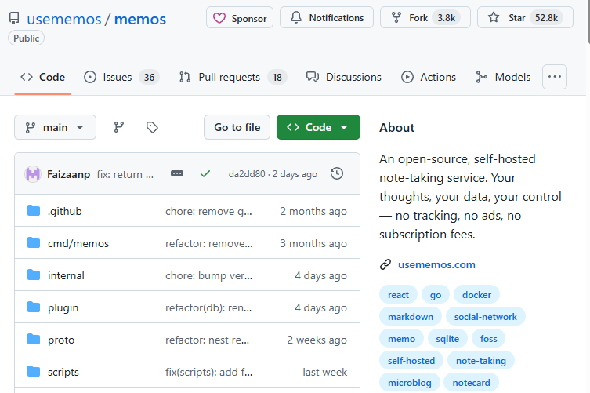Open the notecard topic tag
Image resolution: width=590 pixels, height=393 pixels.
(x=471, y=383)
